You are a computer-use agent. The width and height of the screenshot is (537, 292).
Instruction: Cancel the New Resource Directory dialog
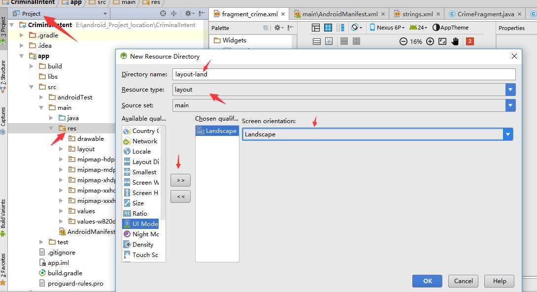pyautogui.click(x=463, y=281)
